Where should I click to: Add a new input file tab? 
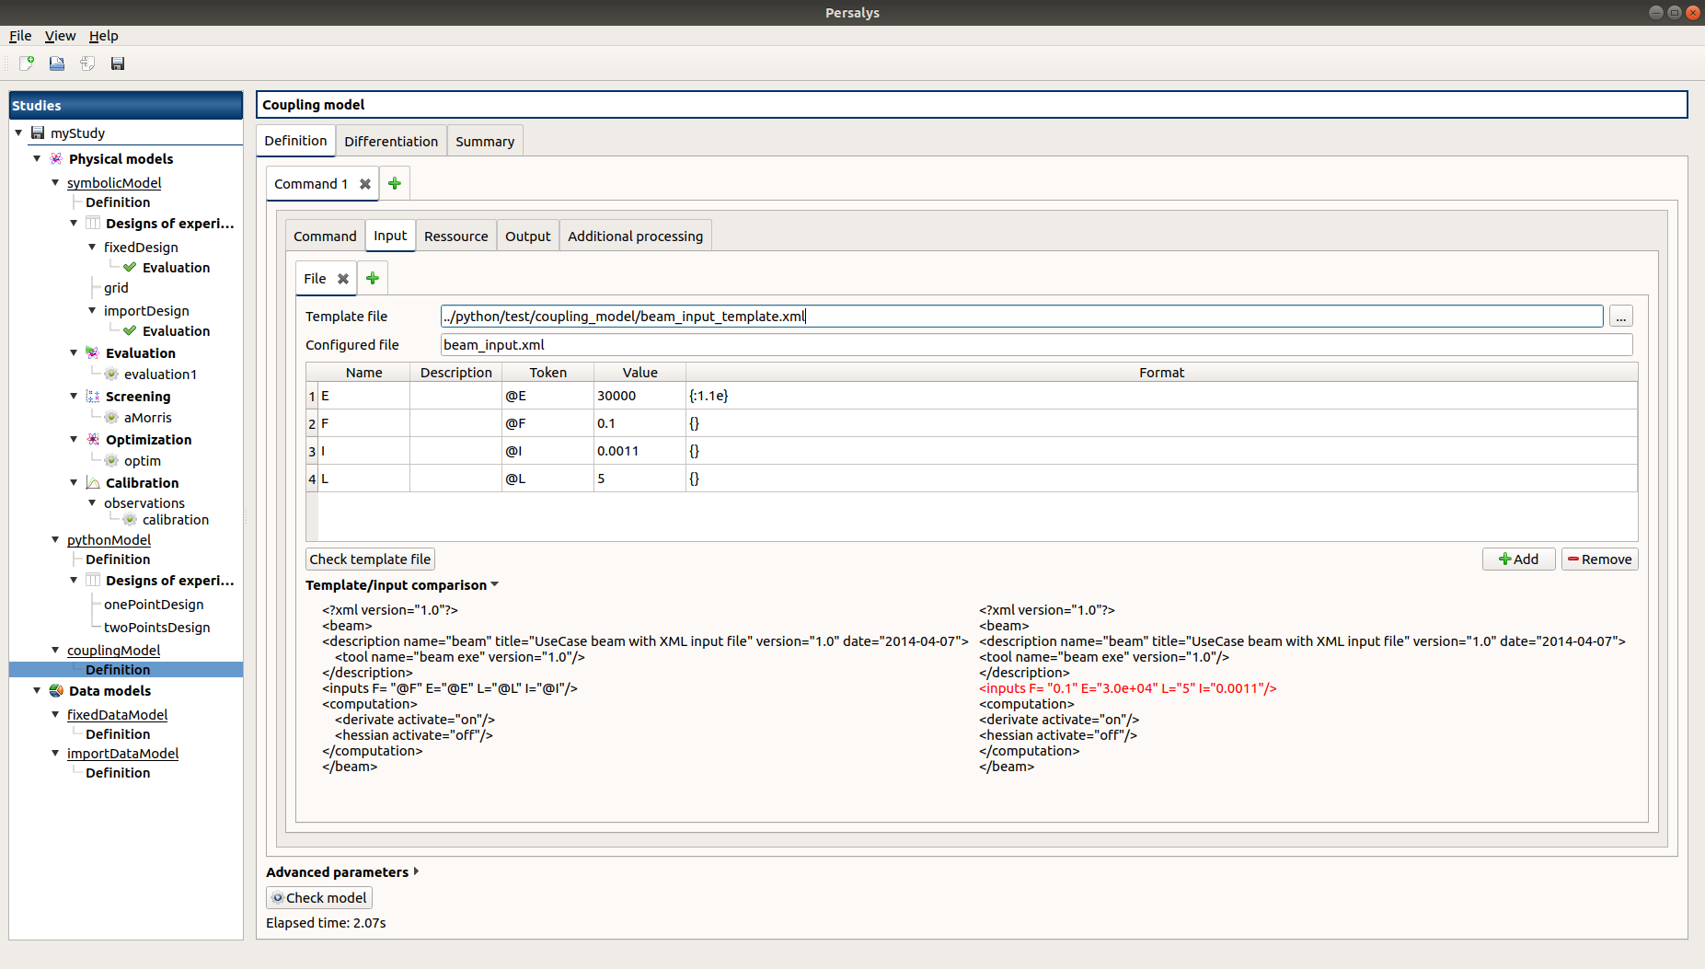tap(373, 279)
